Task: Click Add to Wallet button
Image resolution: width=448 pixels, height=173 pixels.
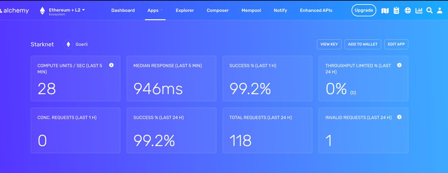Action: point(363,44)
